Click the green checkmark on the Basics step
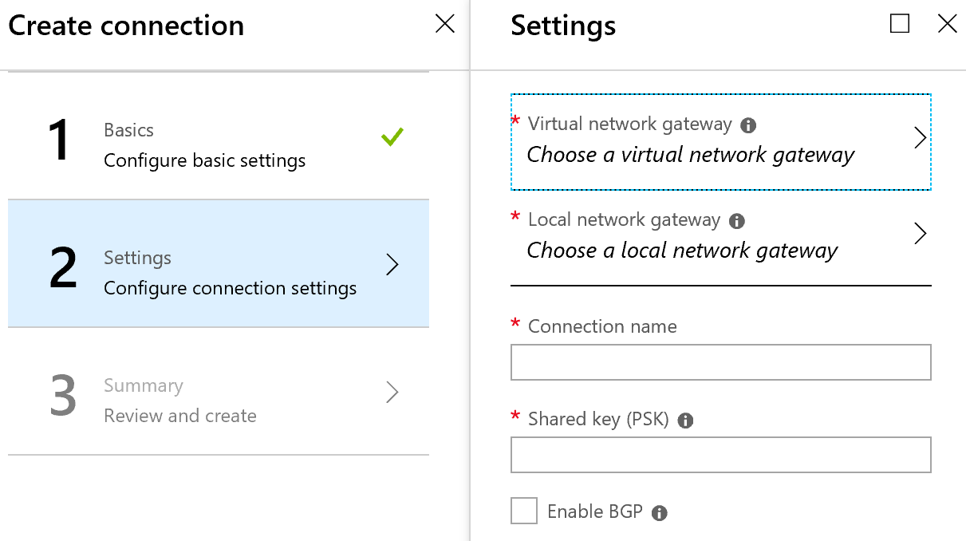966x541 pixels. coord(392,137)
